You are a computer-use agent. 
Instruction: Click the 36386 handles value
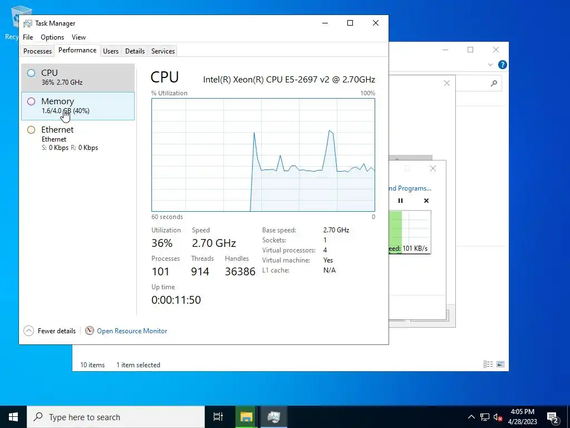[240, 271]
